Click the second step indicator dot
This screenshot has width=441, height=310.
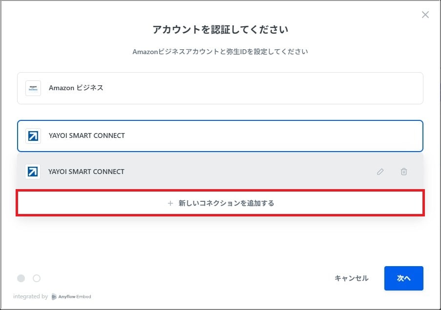click(x=37, y=278)
